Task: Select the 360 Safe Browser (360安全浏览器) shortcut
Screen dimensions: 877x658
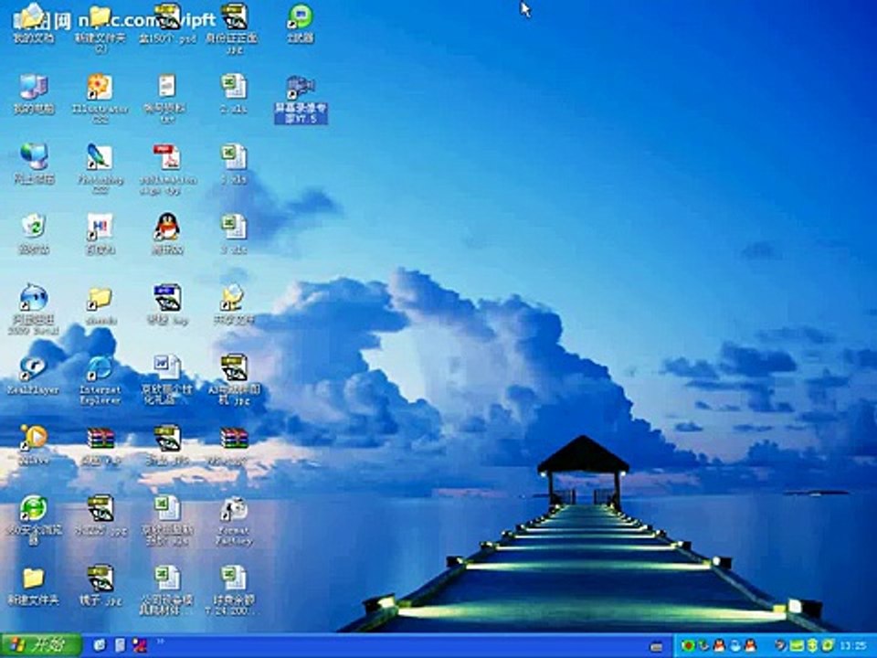Action: (34, 520)
